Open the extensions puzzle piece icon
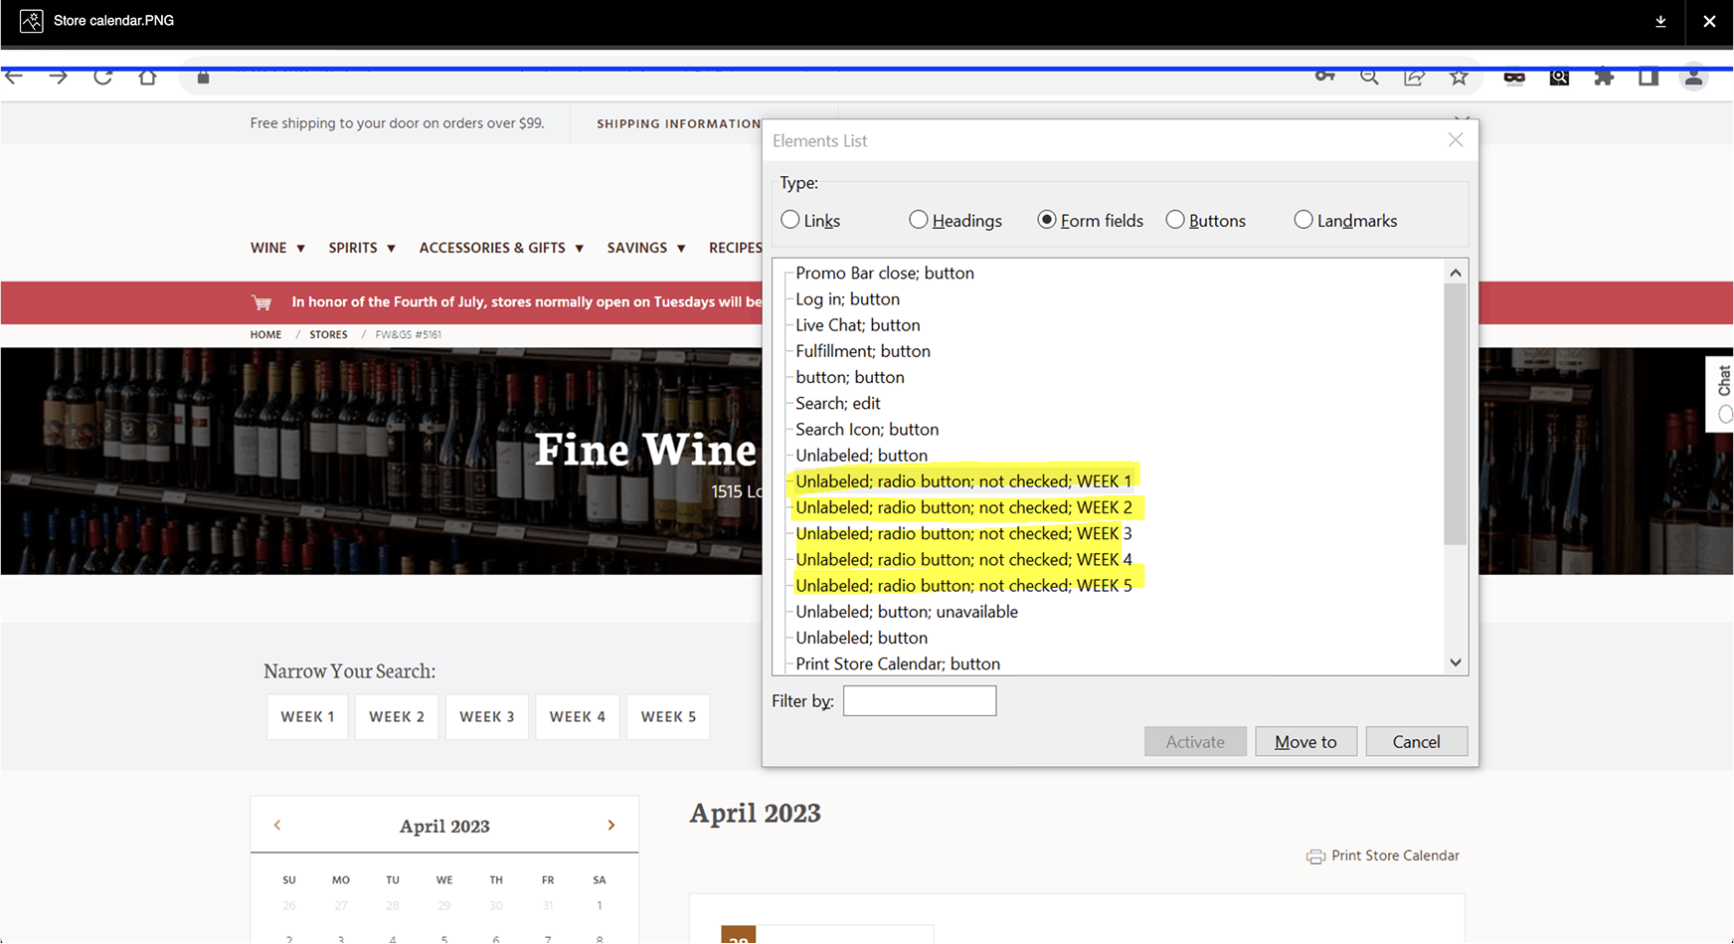This screenshot has height=944, width=1734. click(x=1604, y=77)
